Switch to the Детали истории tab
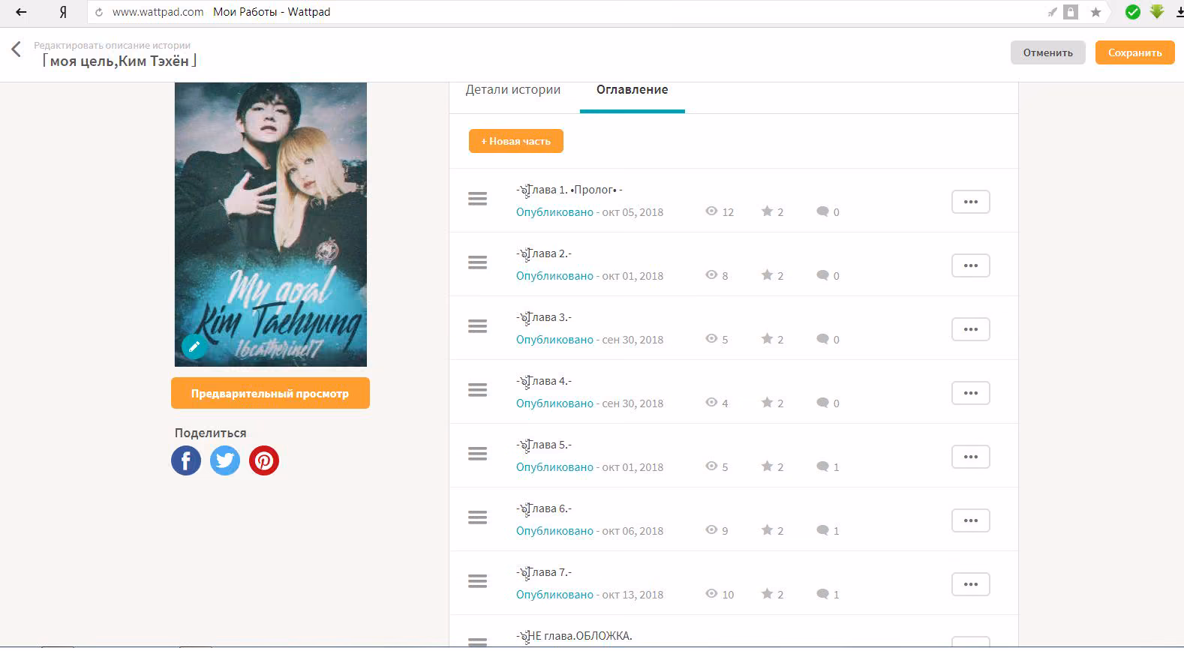The height and width of the screenshot is (651, 1184). coord(513,90)
